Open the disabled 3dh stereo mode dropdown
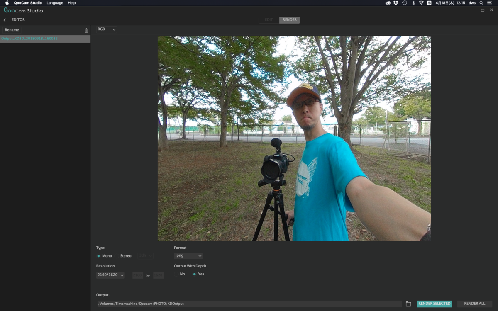Viewport: 498px width, 311px height. pos(145,256)
